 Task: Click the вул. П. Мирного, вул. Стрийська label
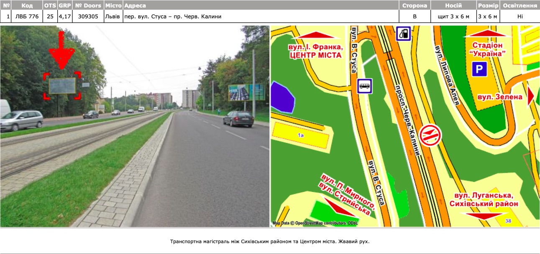(346, 194)
